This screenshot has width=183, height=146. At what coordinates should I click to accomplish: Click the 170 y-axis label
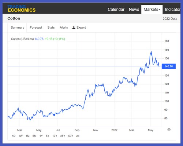tap(167, 41)
